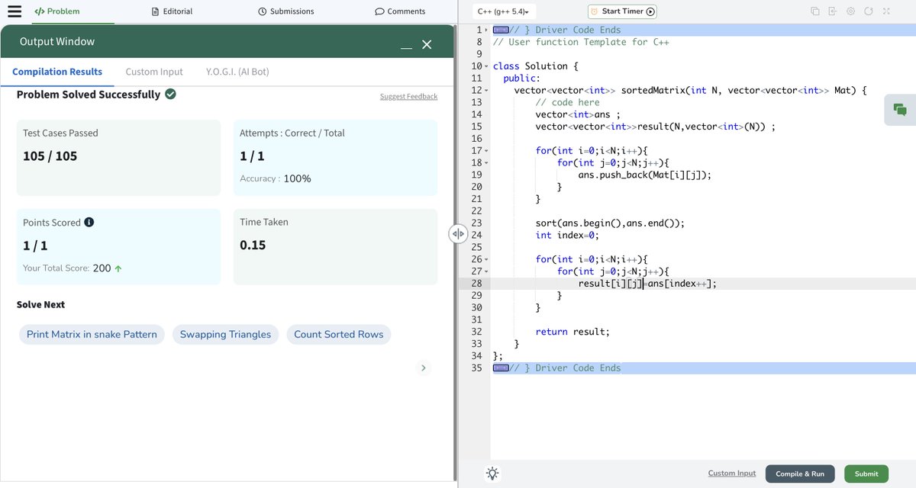The image size is (916, 488).
Task: Click the 'int index=0;' line
Action: [x=567, y=235]
